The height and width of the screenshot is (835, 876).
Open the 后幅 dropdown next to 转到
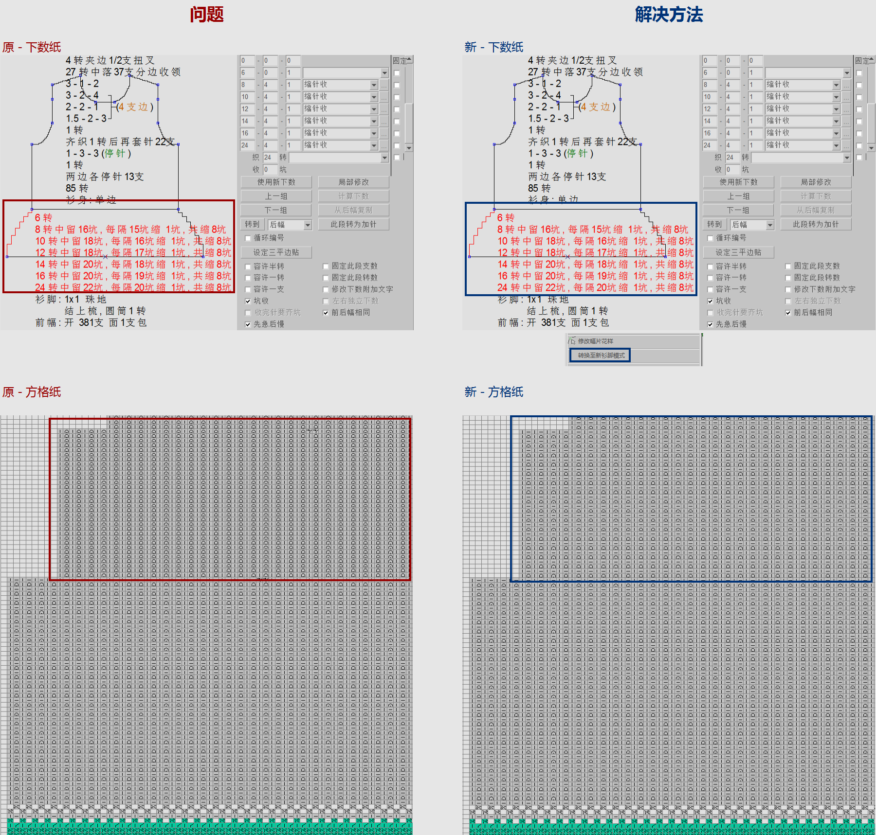pyautogui.click(x=308, y=225)
